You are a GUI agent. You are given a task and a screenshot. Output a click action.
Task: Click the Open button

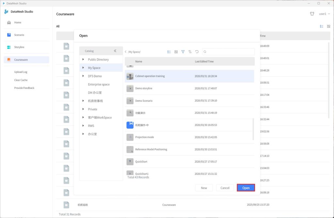pos(246,188)
